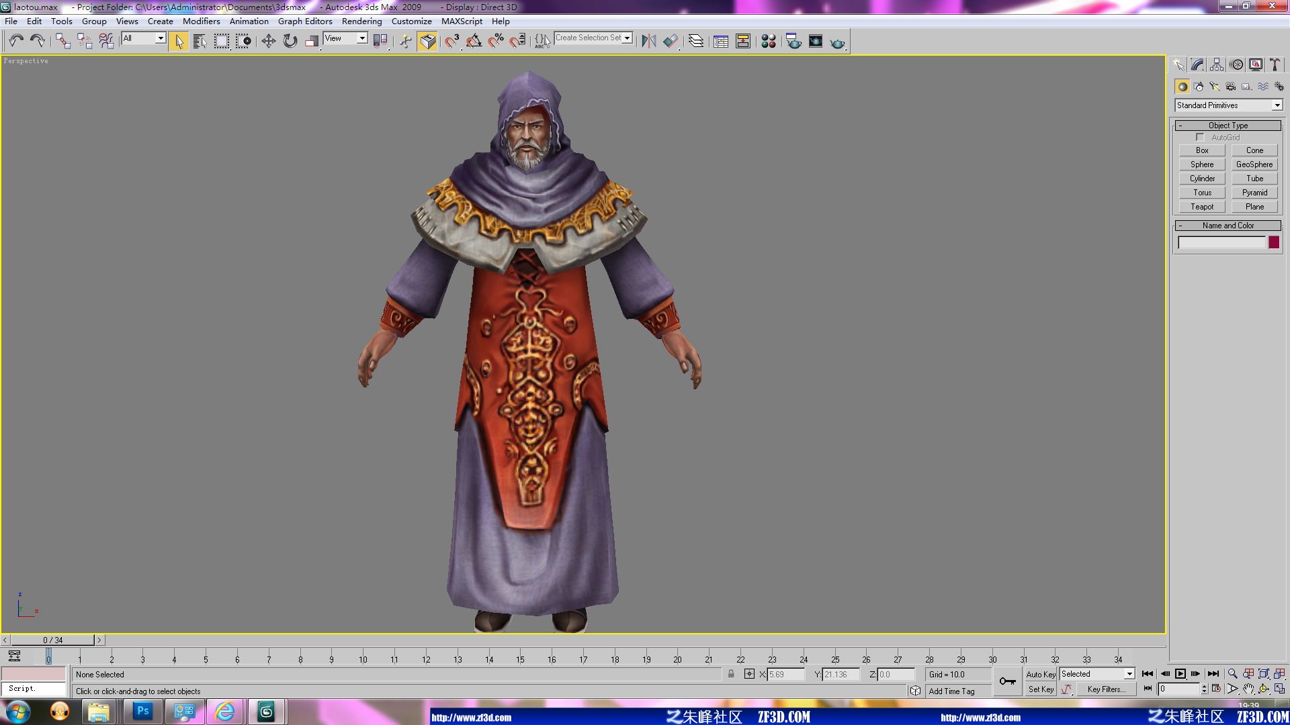Open the Animation menu
This screenshot has width=1290, height=725.
(249, 21)
